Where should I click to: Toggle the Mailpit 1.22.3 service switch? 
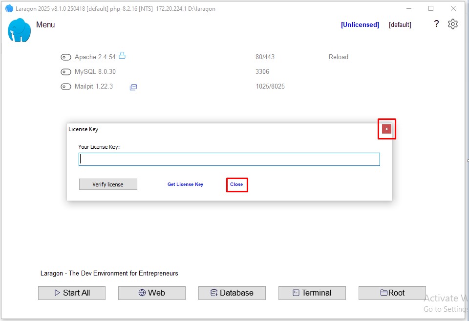[x=66, y=87]
